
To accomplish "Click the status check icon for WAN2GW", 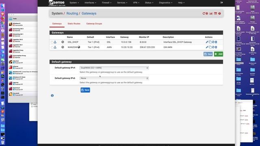I will pyautogui.click(x=63, y=47).
